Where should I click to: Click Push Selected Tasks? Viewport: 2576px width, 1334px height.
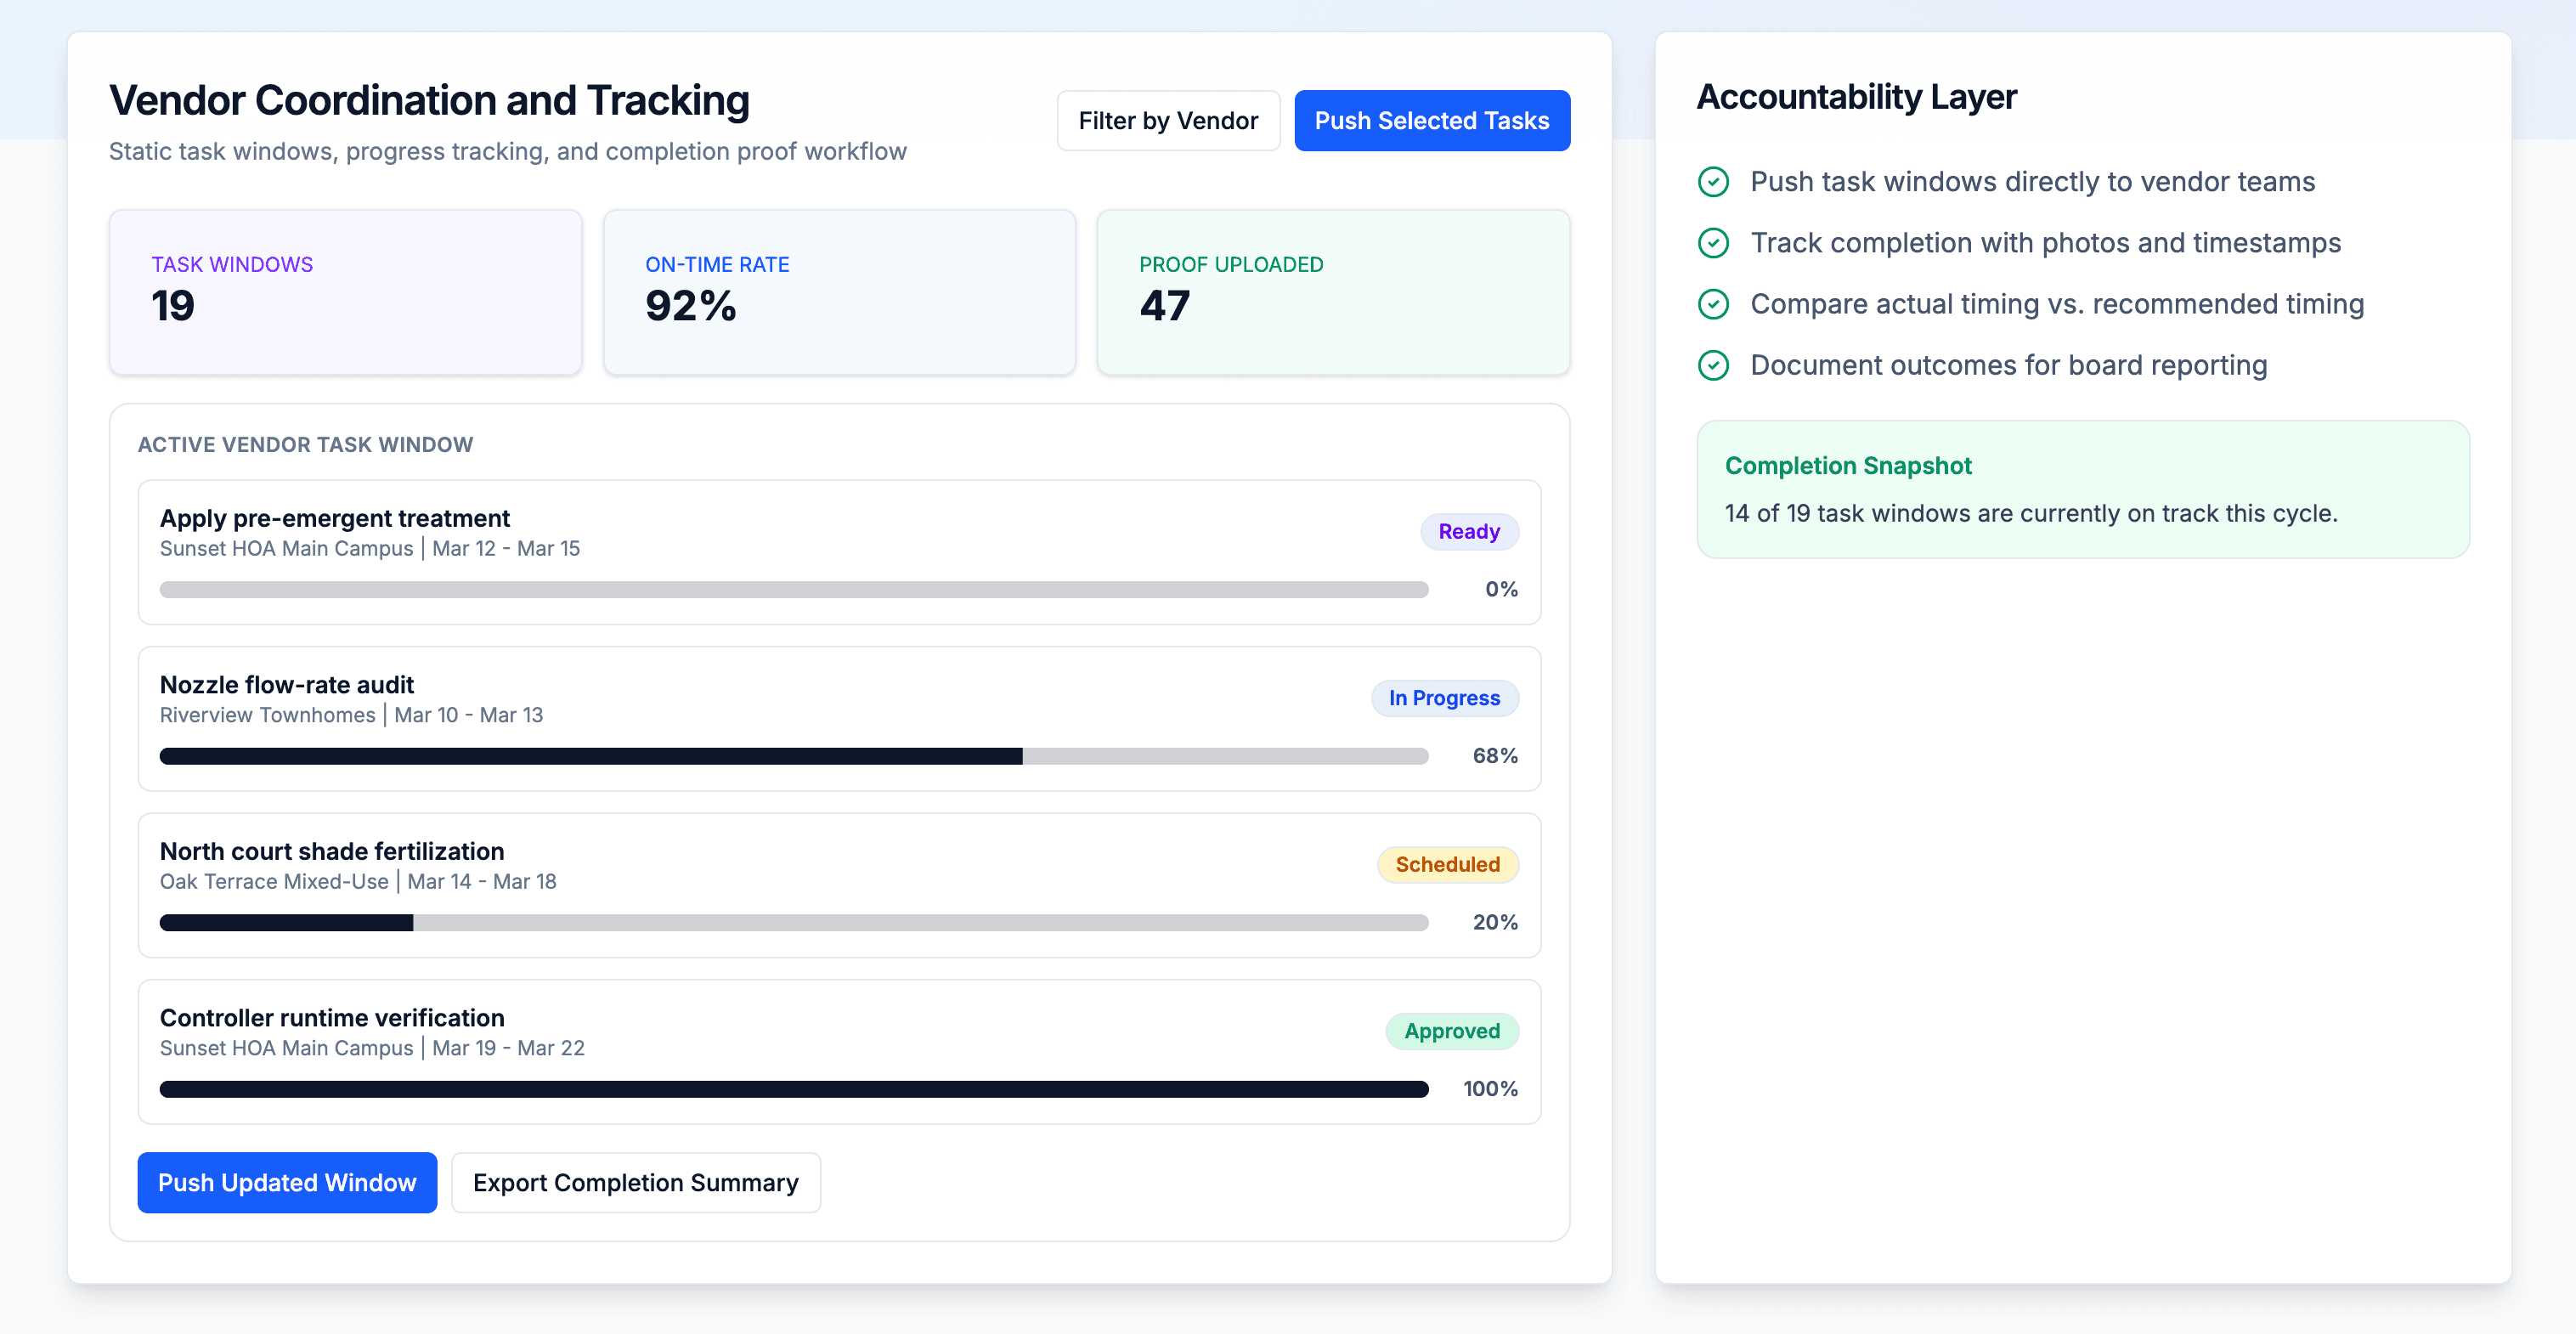click(x=1432, y=120)
